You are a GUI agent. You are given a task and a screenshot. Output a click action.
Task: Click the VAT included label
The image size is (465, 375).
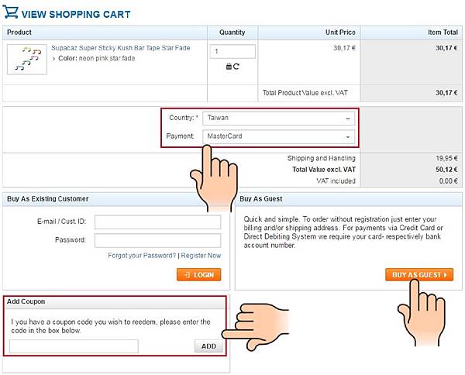click(336, 181)
